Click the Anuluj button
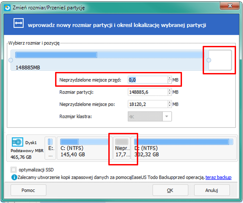Screen dimensions: 243x203 [x=211, y=190]
